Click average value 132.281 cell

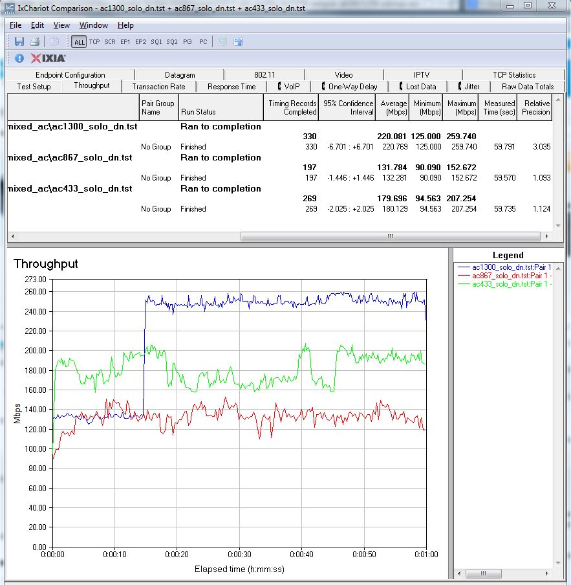pyautogui.click(x=394, y=177)
